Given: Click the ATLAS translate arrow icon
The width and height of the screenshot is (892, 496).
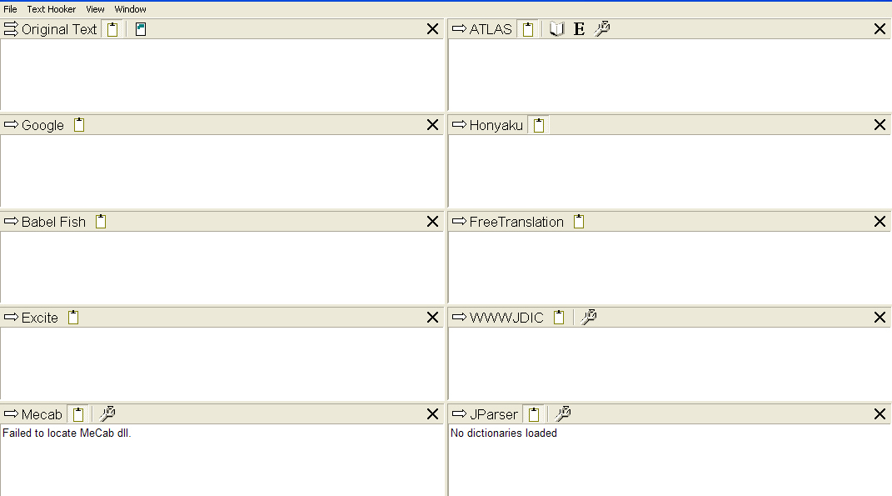Looking at the screenshot, I should click(x=459, y=28).
